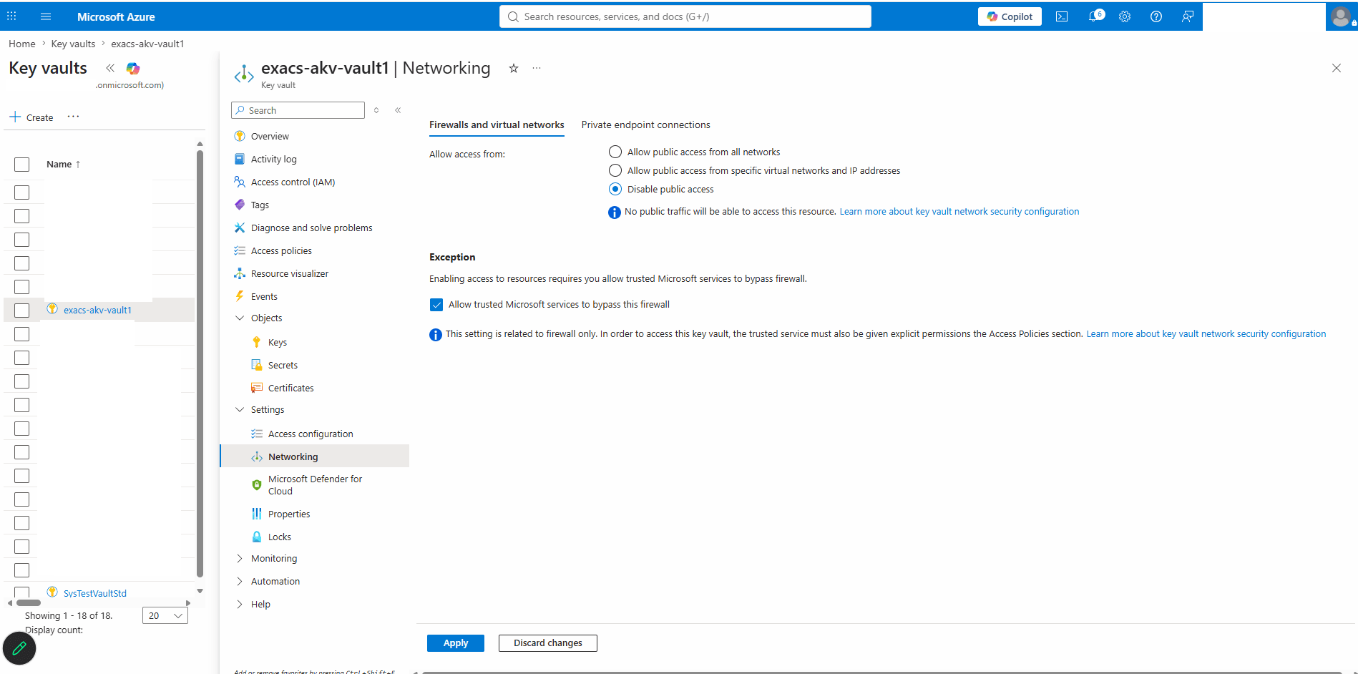Select access from specific virtual networks and IPs
This screenshot has height=674, width=1358.
tap(615, 170)
